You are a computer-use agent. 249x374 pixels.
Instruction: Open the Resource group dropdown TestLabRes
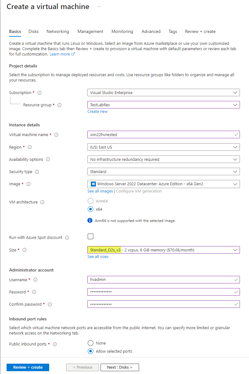pyautogui.click(x=163, y=105)
